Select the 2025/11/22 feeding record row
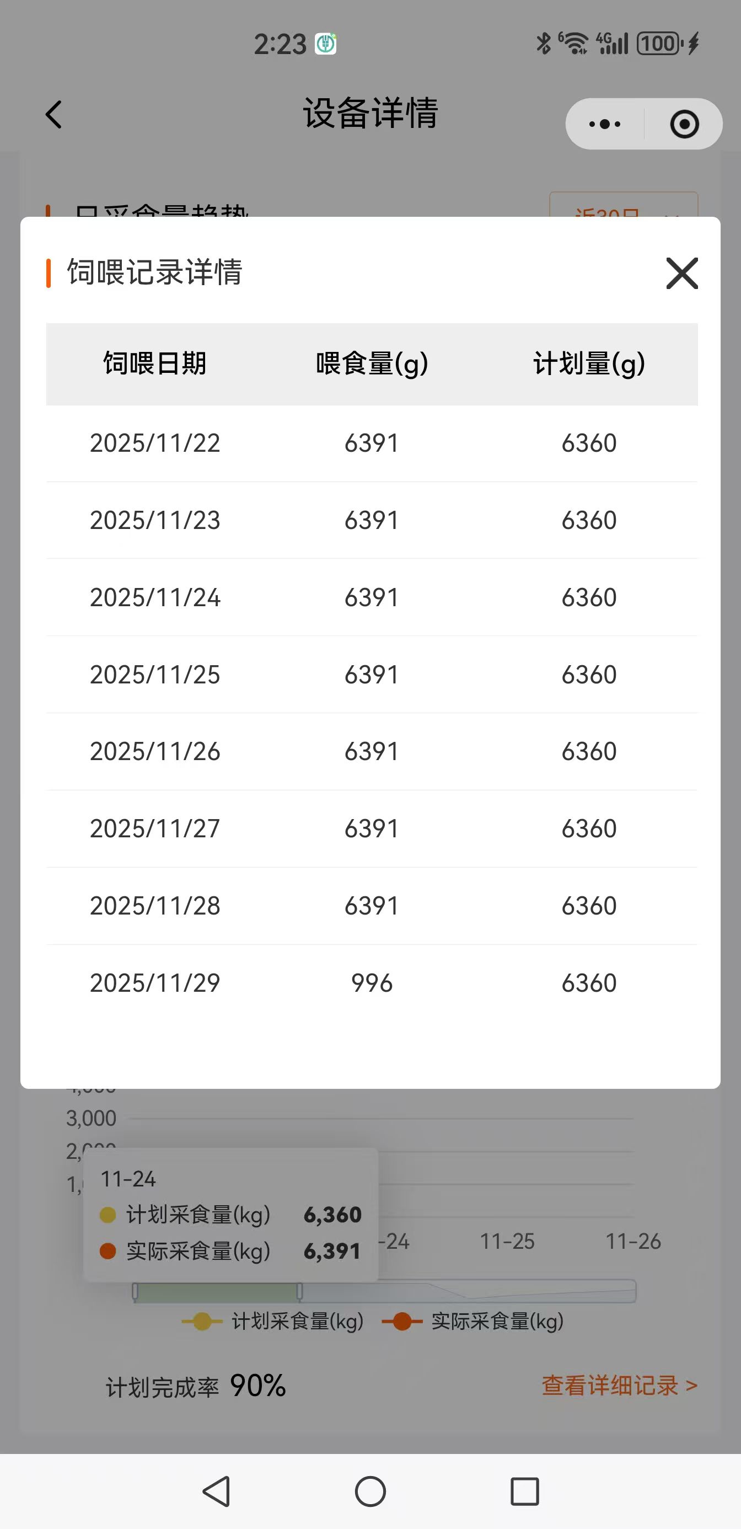The image size is (741, 1529). (x=372, y=443)
